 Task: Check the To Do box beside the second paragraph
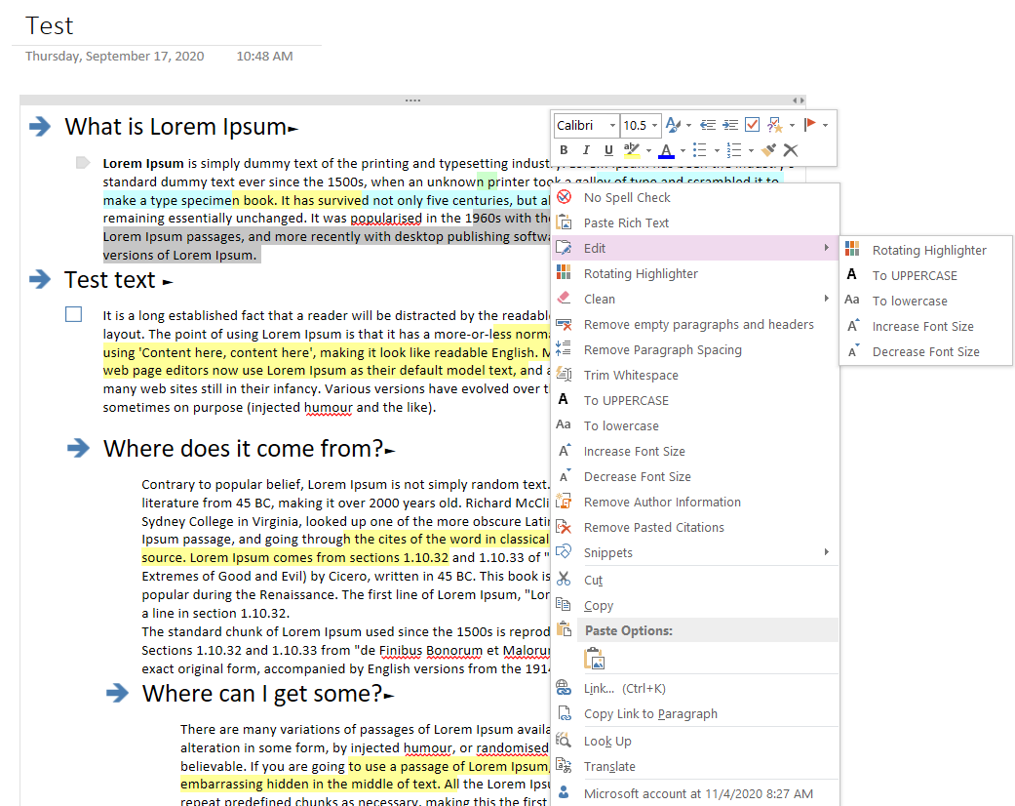click(73, 314)
